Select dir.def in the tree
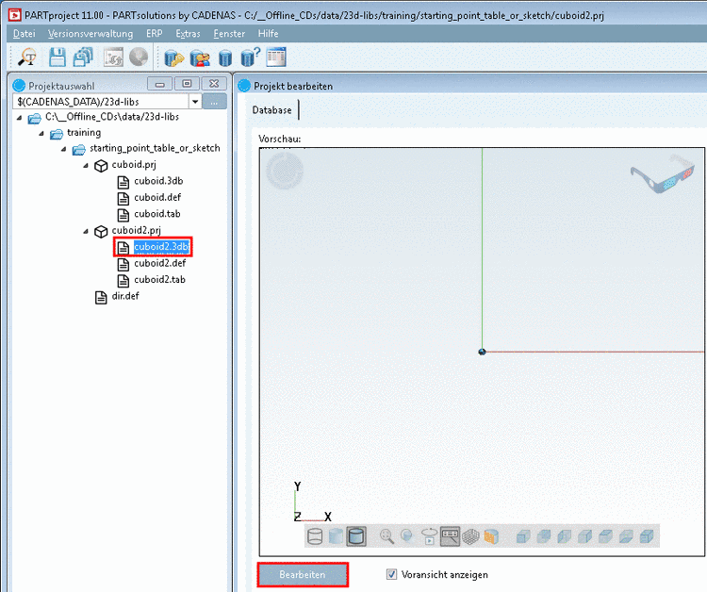 [x=125, y=296]
